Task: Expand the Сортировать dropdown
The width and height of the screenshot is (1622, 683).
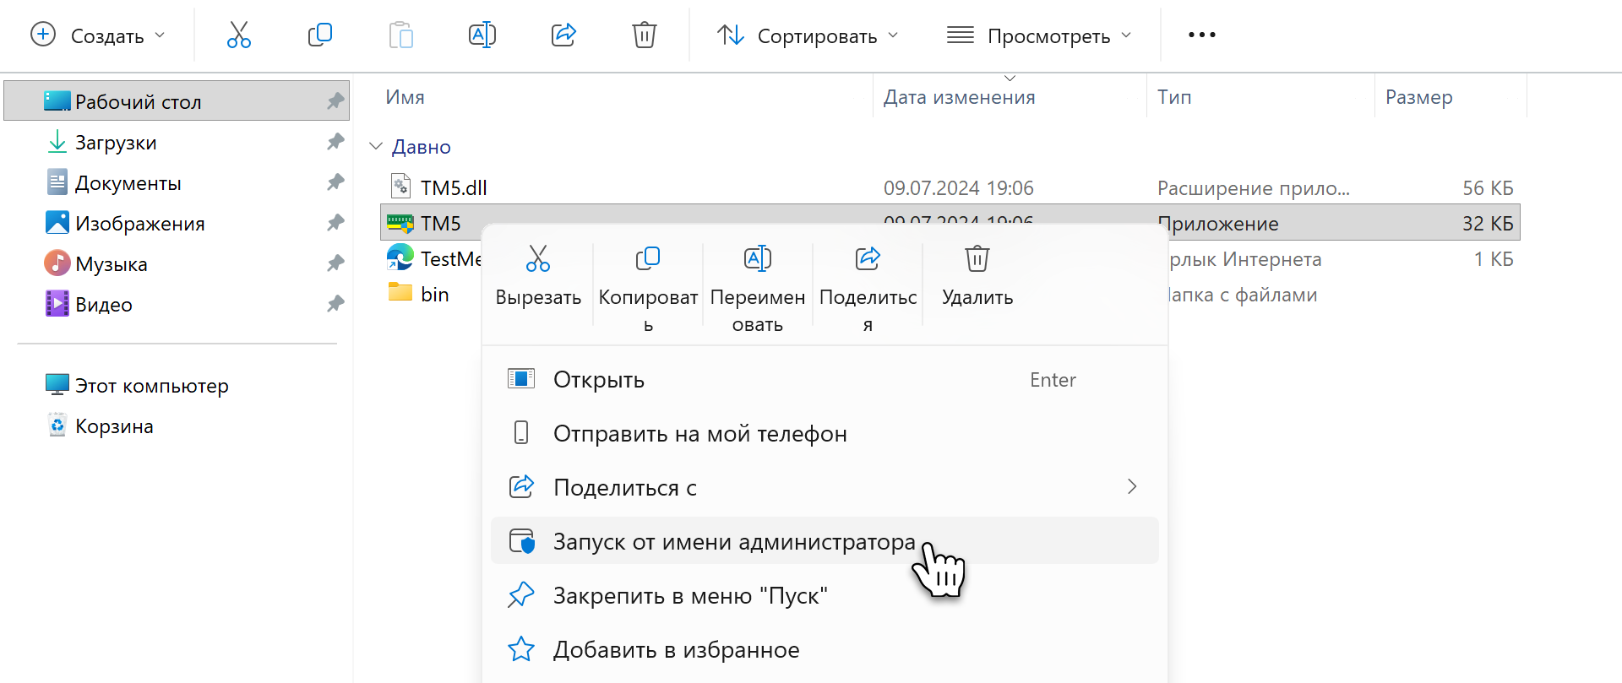Action: 807,35
